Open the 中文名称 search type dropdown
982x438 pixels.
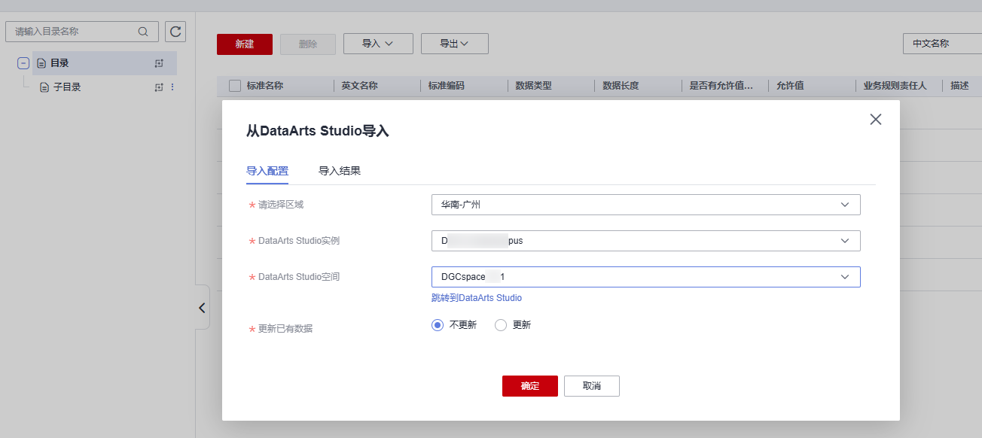point(942,44)
